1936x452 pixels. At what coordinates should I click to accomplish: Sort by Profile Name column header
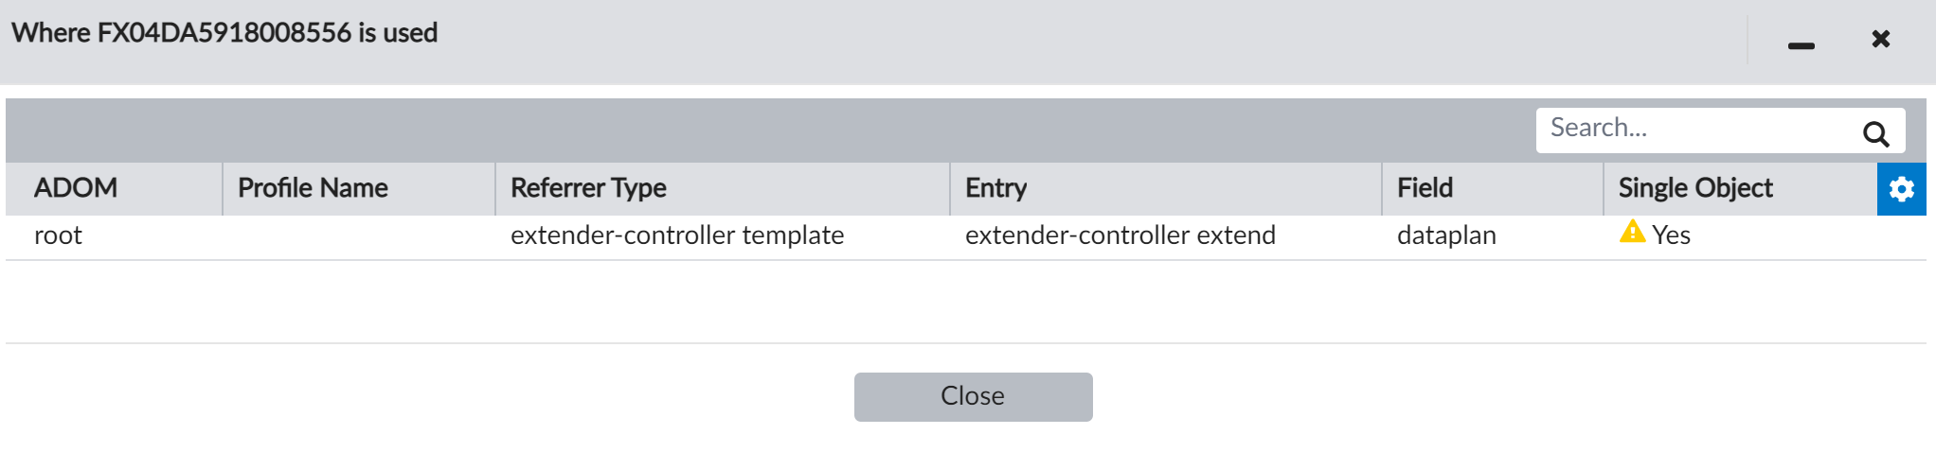[x=313, y=188]
